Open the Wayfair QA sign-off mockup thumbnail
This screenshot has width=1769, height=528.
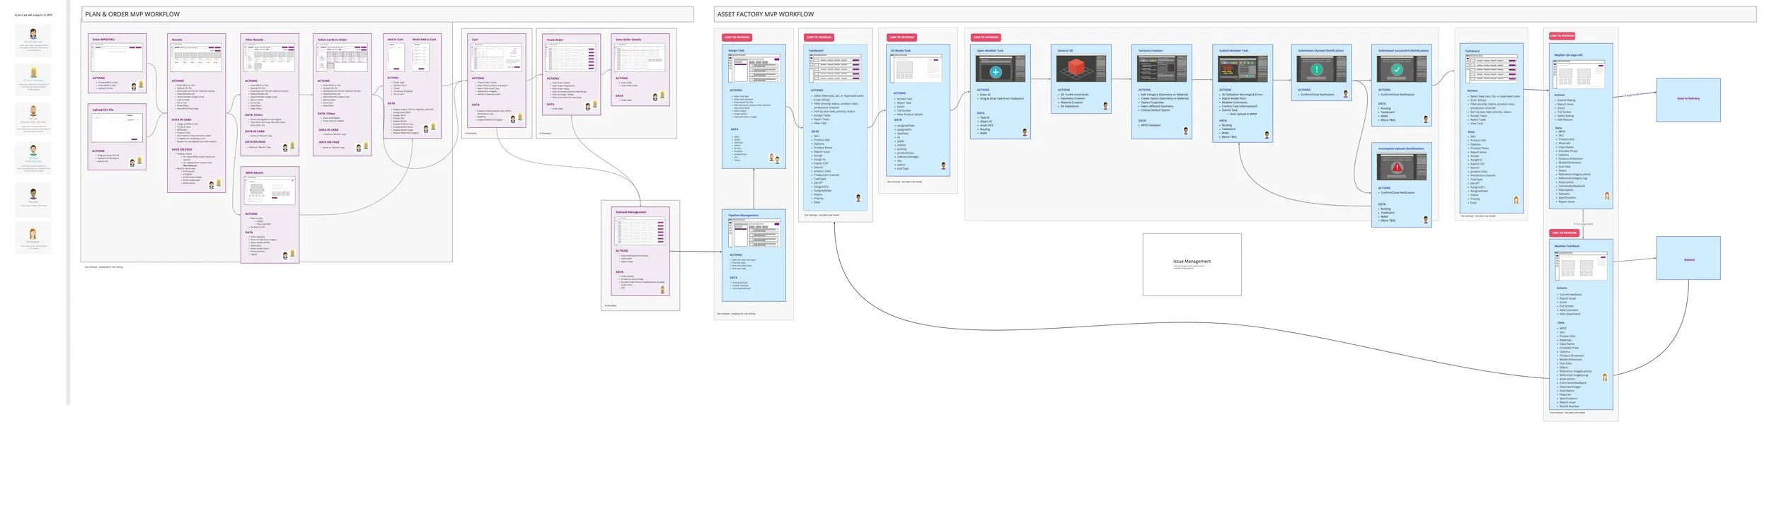pos(1579,74)
